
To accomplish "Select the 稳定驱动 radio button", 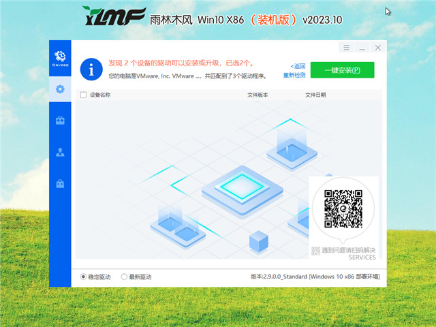I will pos(83,277).
